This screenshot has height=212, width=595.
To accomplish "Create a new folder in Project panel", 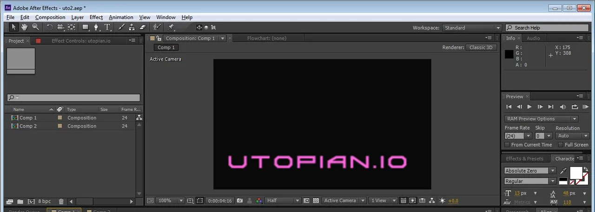I will pos(20,201).
